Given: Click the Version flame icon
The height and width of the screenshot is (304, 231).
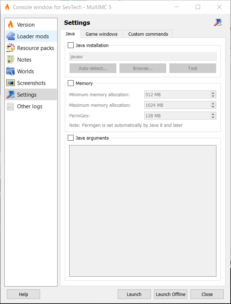Looking at the screenshot, I should (11, 25).
